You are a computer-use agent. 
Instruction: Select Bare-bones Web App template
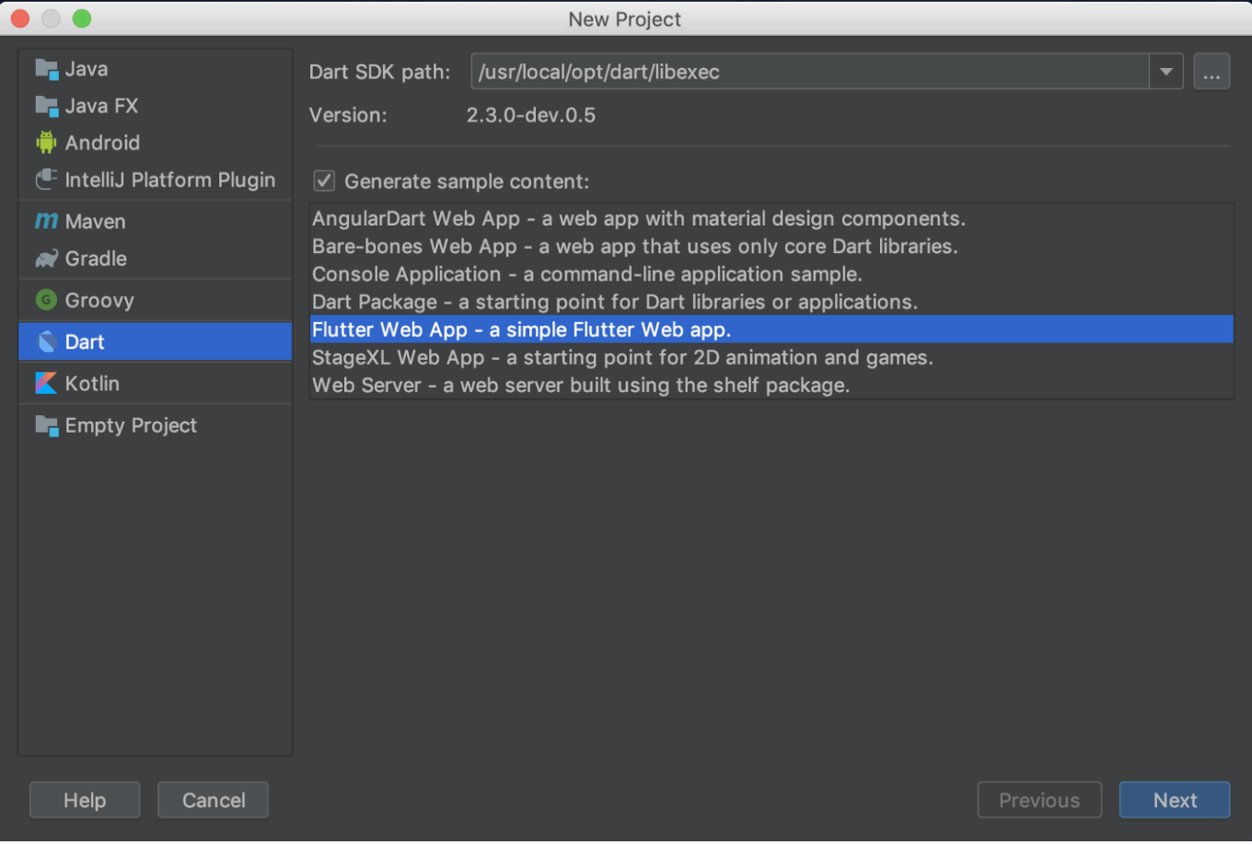pos(771,246)
